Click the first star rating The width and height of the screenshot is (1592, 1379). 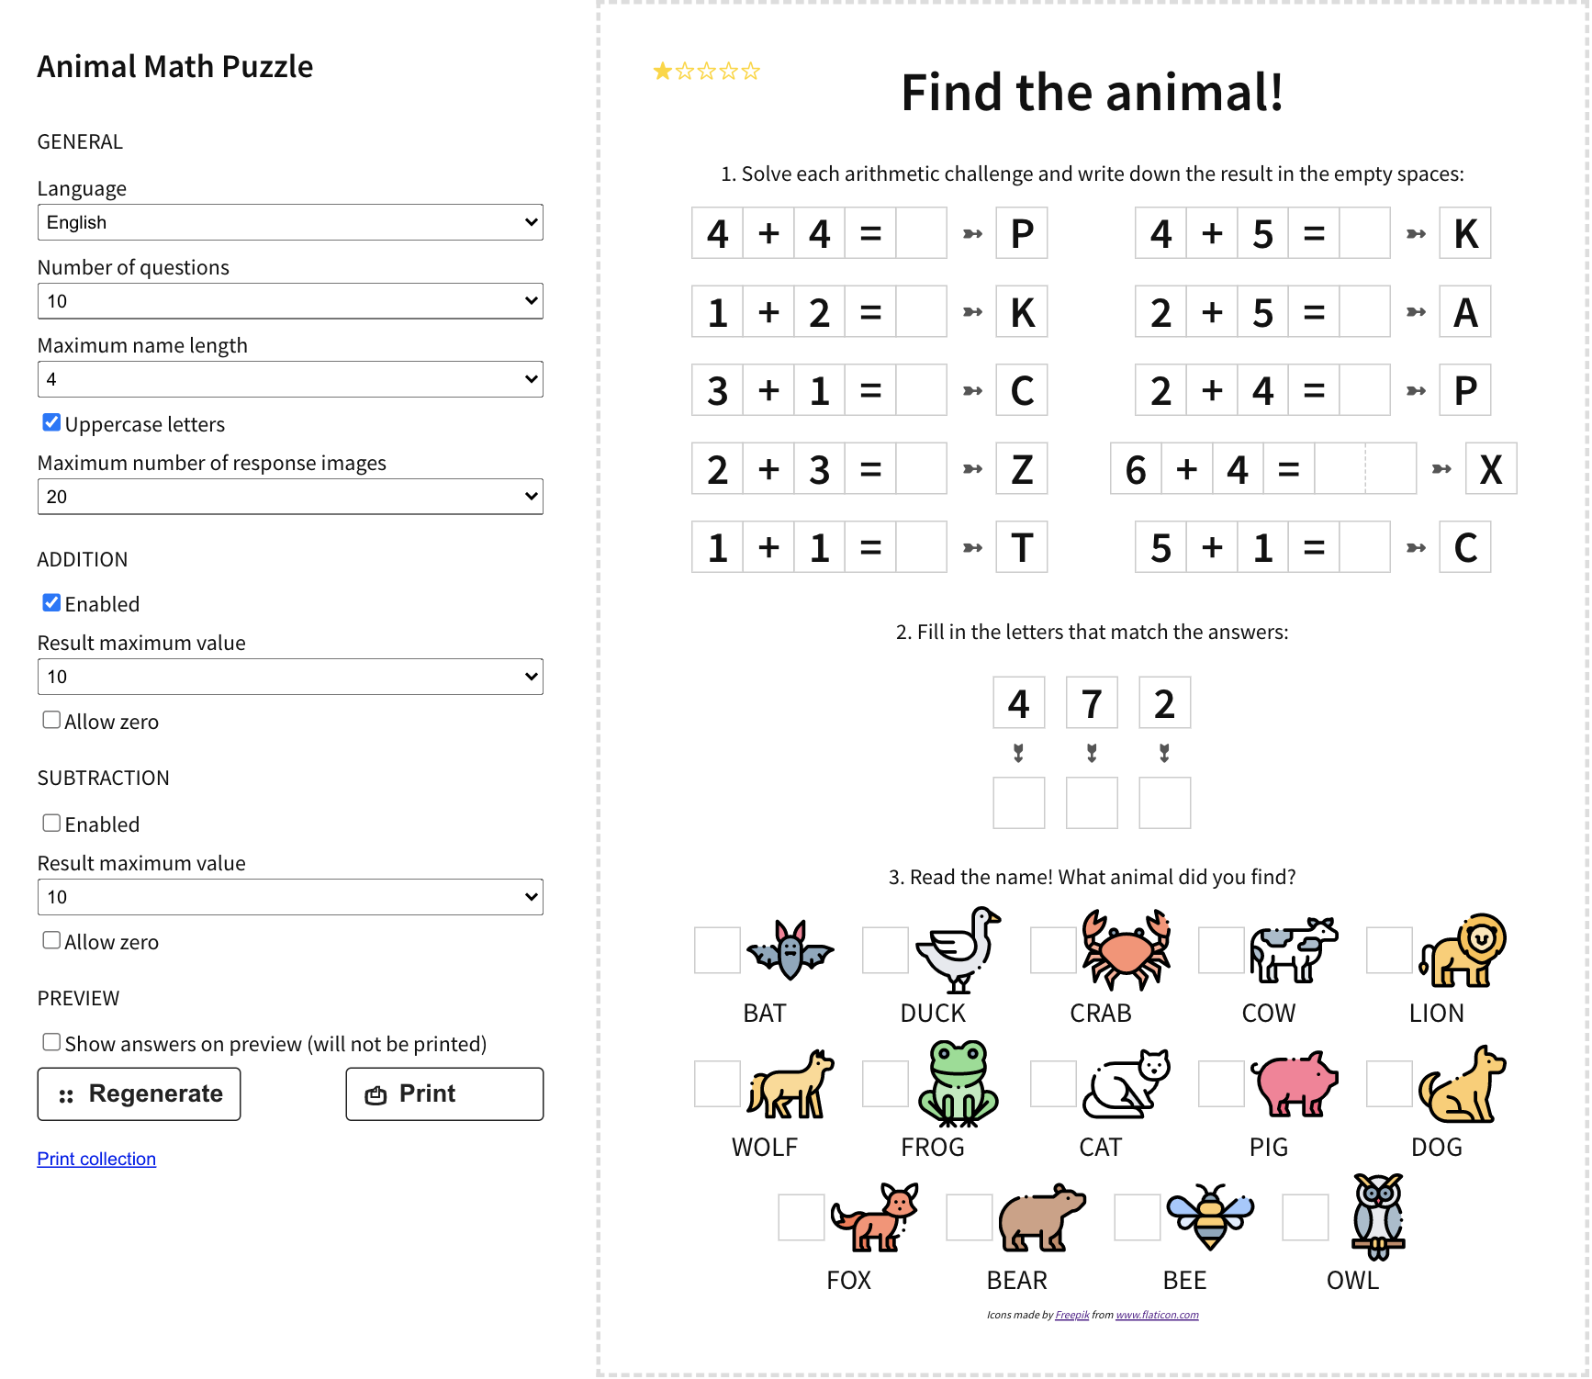pyautogui.click(x=661, y=69)
